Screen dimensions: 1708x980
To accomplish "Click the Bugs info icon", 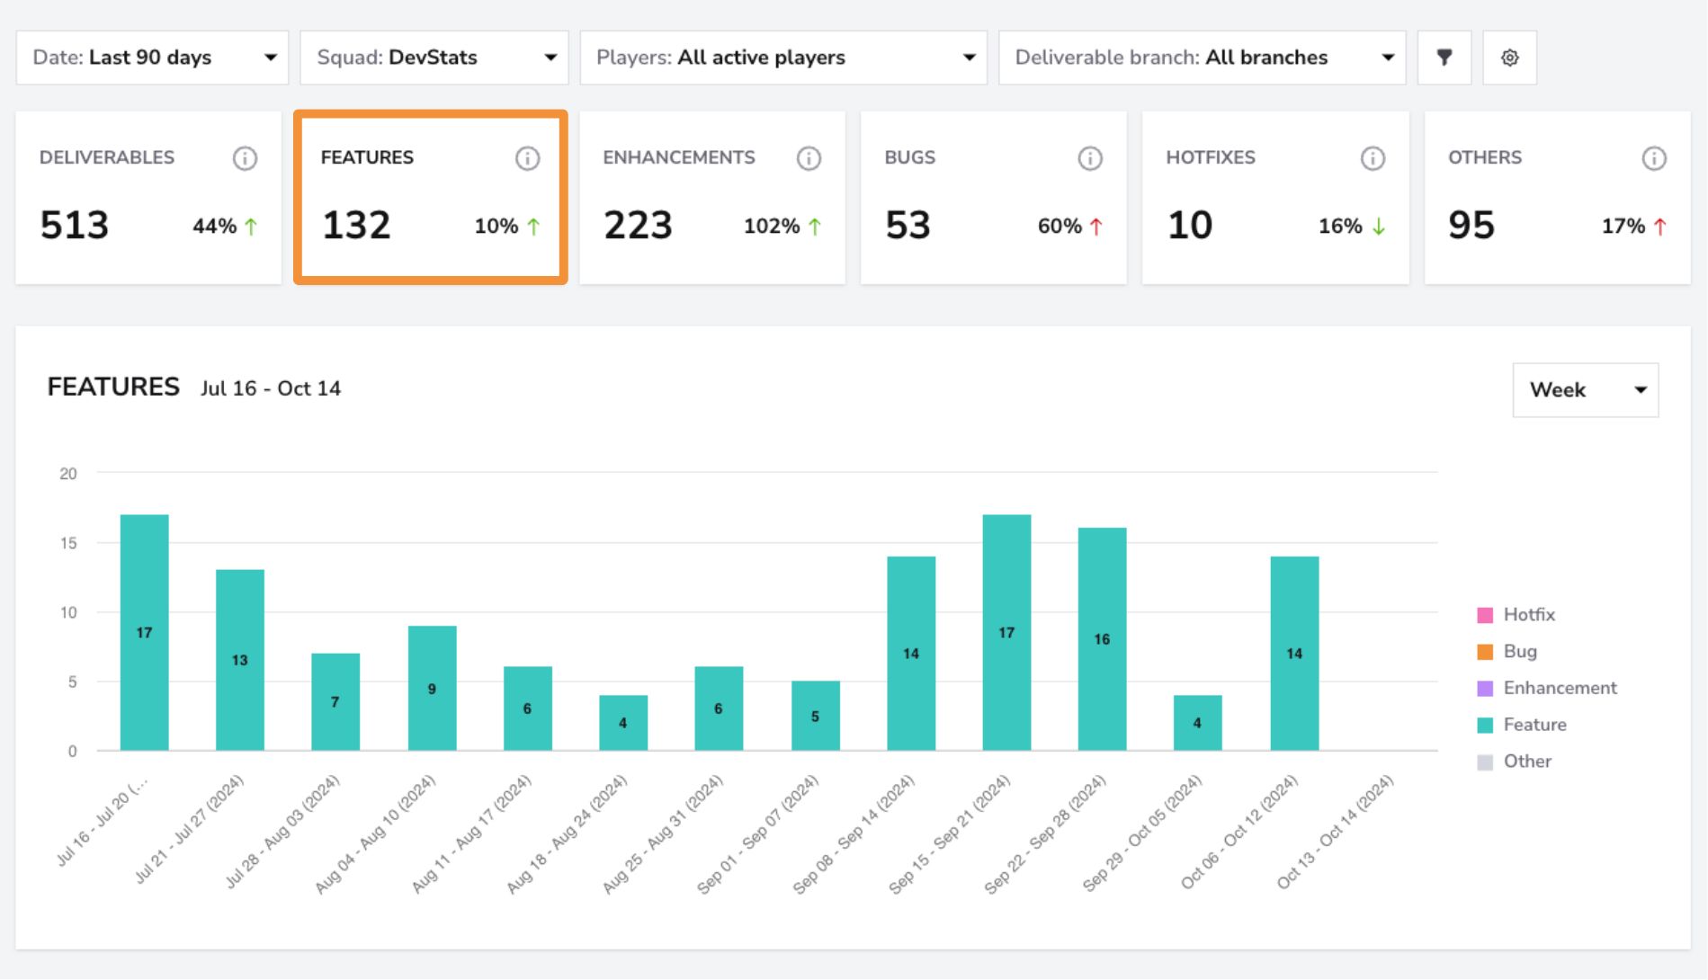I will point(1090,158).
